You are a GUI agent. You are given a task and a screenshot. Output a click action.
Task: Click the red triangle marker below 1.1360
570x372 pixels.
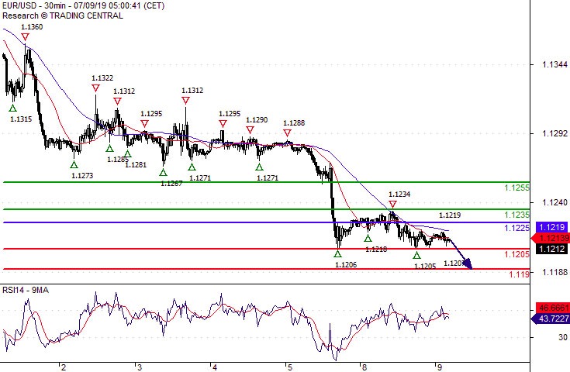pos(25,37)
